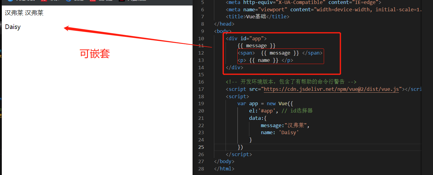
Task: Click the <script> tag on line 18
Action: (237, 96)
